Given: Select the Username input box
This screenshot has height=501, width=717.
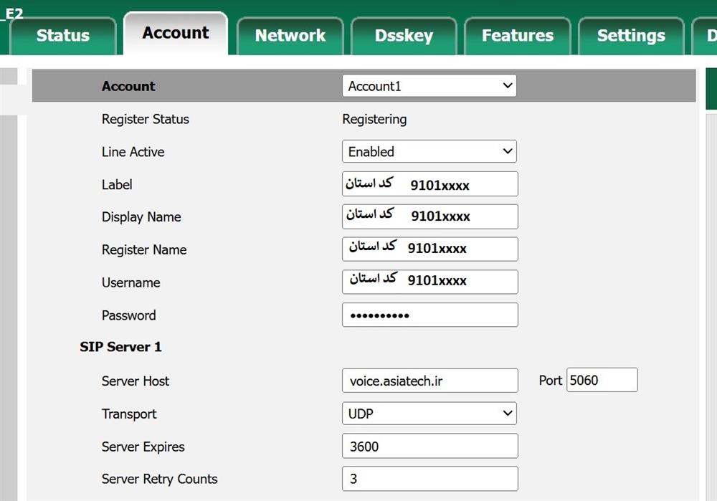Looking at the screenshot, I should pyautogui.click(x=429, y=282).
